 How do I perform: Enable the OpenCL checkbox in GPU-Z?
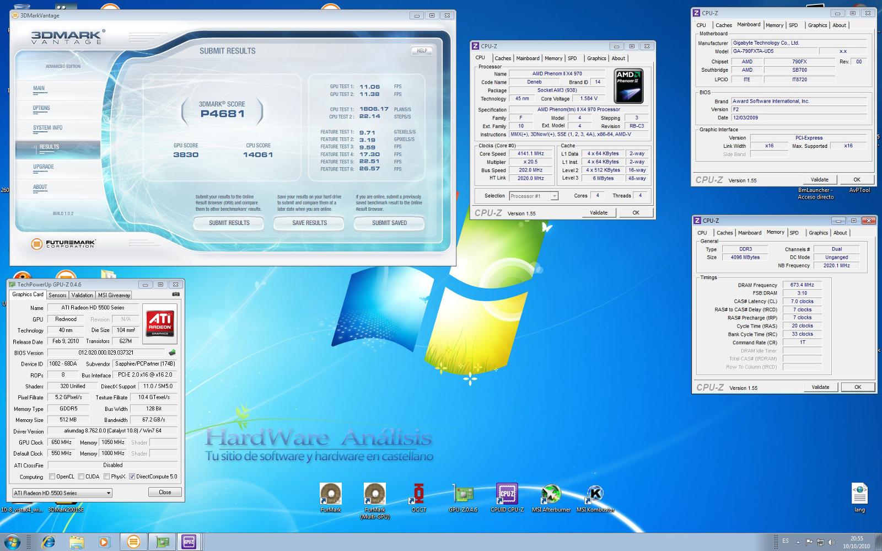(52, 477)
